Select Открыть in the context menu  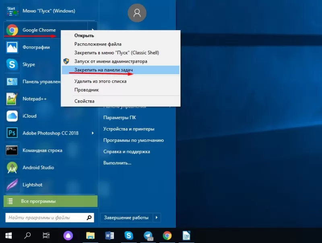120,35
